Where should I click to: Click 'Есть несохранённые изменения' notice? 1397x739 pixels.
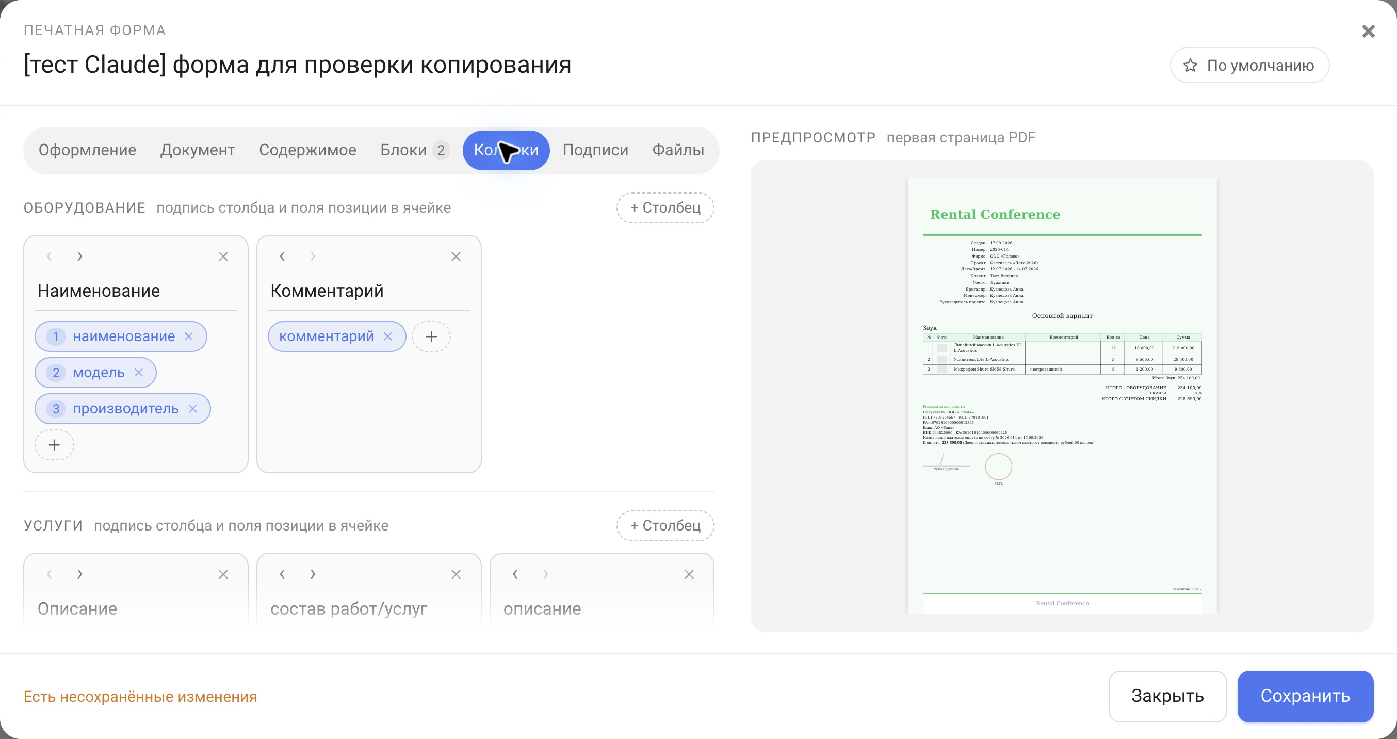pyautogui.click(x=140, y=697)
